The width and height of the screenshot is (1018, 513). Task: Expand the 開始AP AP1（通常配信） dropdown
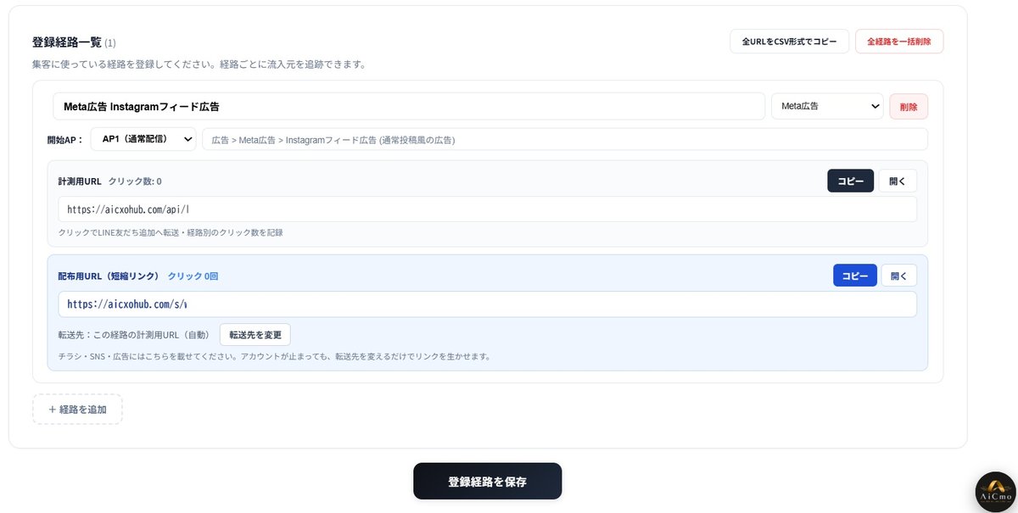tap(143, 139)
